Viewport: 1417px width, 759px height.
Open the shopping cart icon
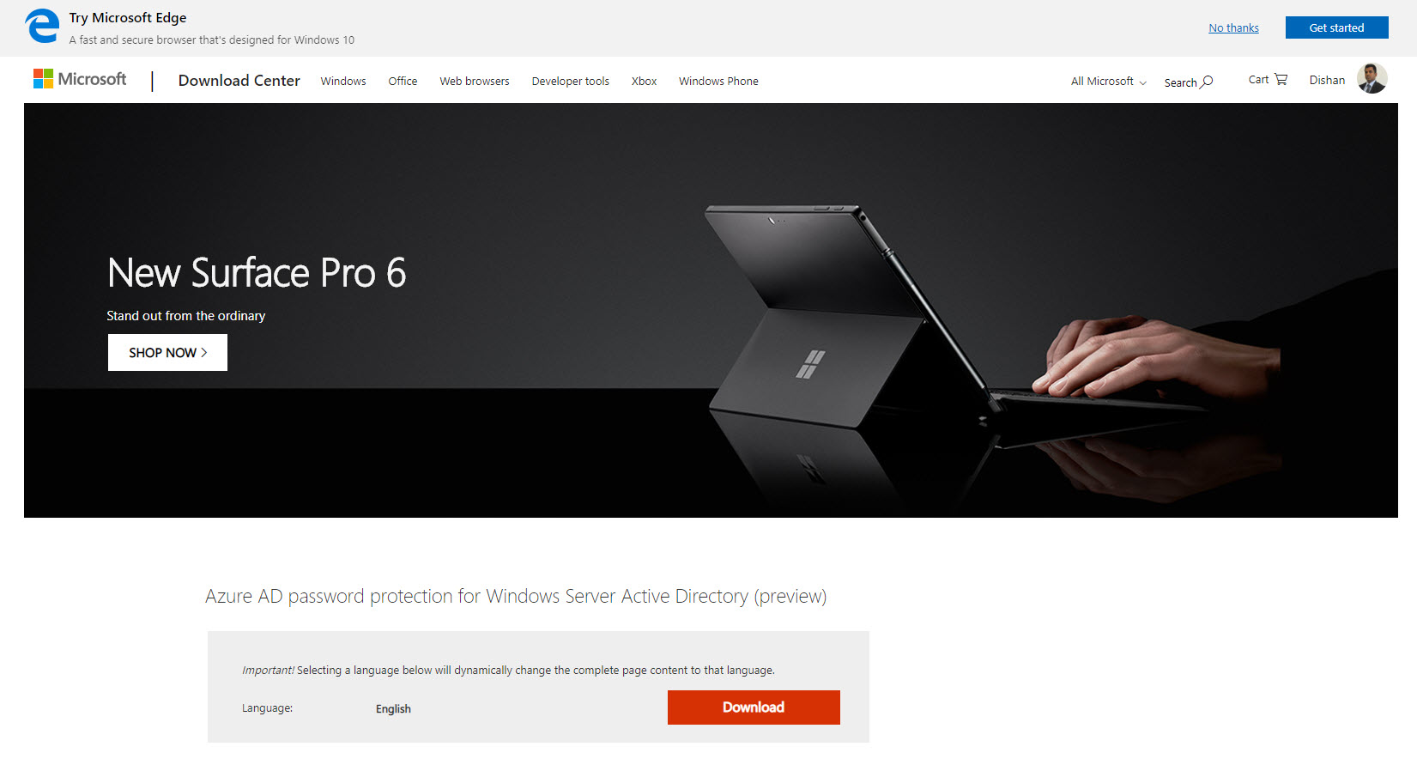click(1281, 79)
